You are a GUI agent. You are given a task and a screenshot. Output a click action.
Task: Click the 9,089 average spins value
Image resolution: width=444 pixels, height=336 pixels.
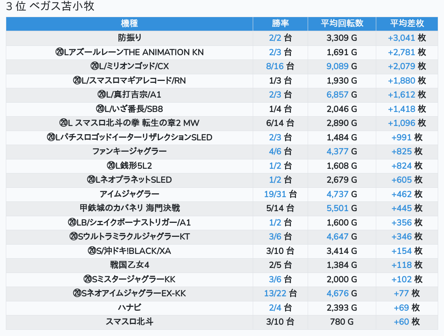click(337, 66)
